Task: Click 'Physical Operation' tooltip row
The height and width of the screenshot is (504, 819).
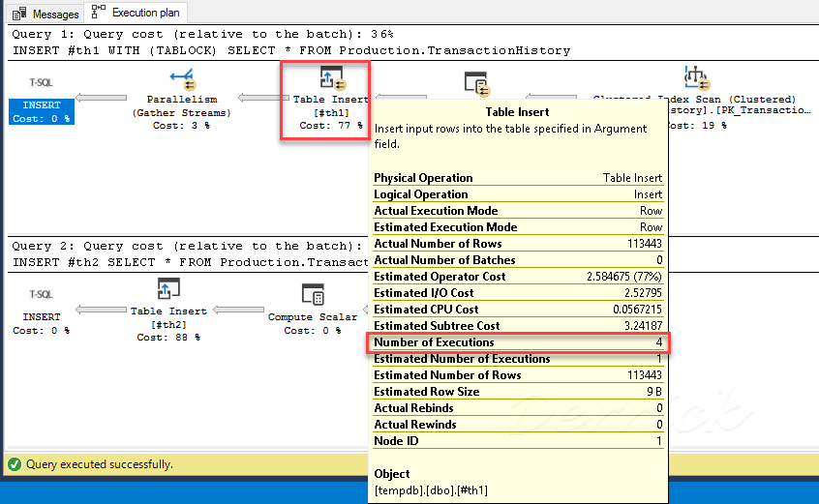Action: 518,178
